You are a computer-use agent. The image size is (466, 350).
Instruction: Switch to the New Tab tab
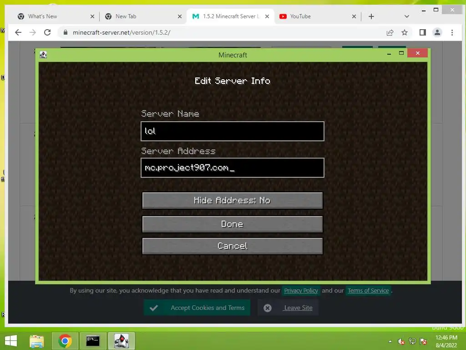click(x=126, y=16)
